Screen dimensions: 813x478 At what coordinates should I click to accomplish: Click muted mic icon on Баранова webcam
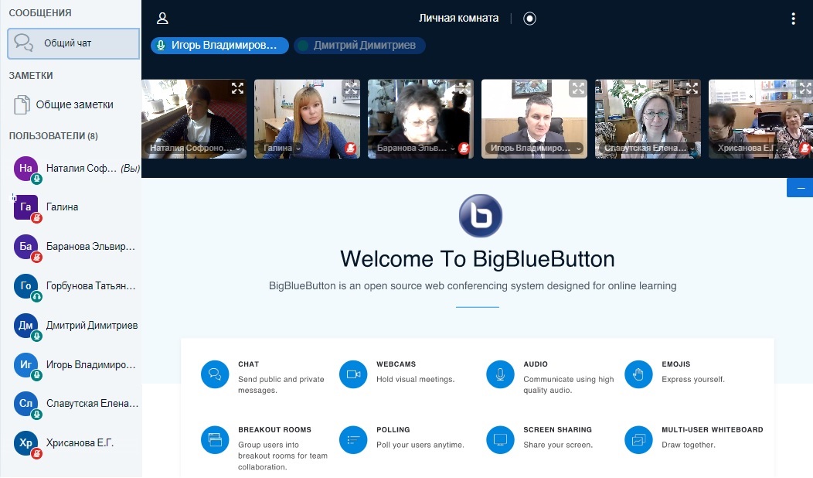click(x=464, y=149)
